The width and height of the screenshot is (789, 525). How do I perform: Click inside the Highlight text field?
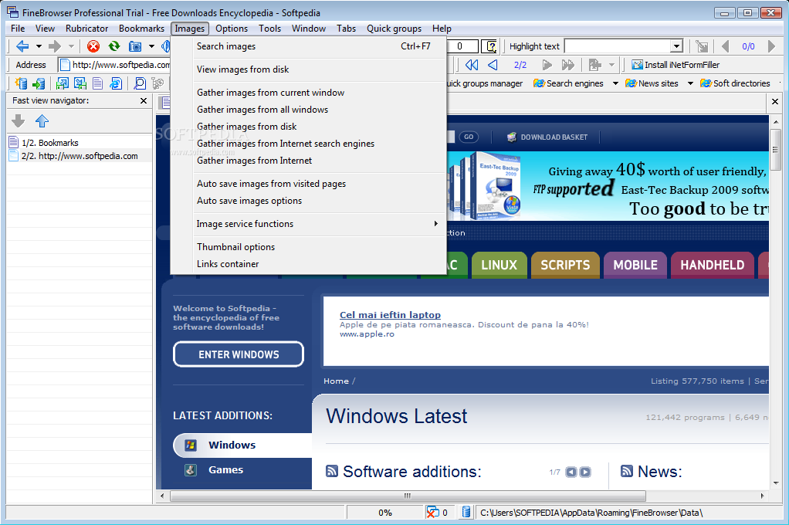[618, 46]
